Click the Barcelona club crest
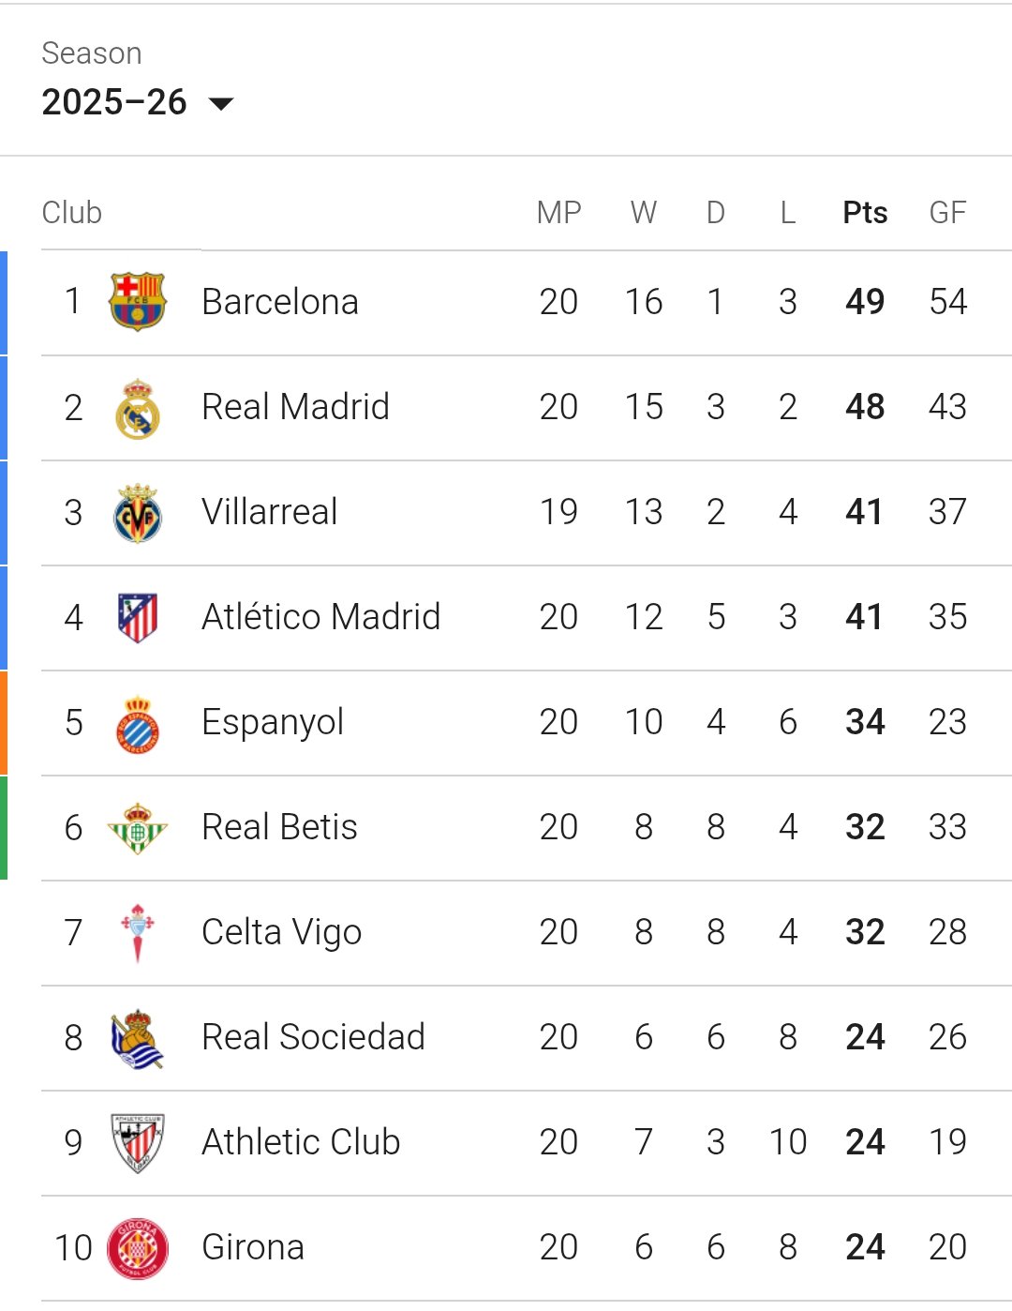This screenshot has width=1012, height=1311. pos(138,302)
